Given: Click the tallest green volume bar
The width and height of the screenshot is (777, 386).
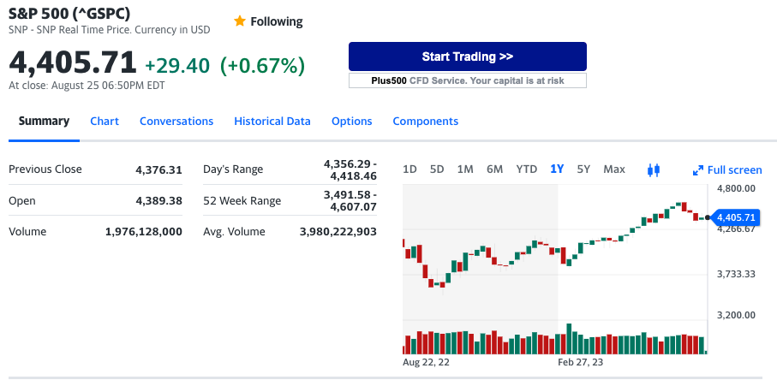Looking at the screenshot, I should coord(570,339).
